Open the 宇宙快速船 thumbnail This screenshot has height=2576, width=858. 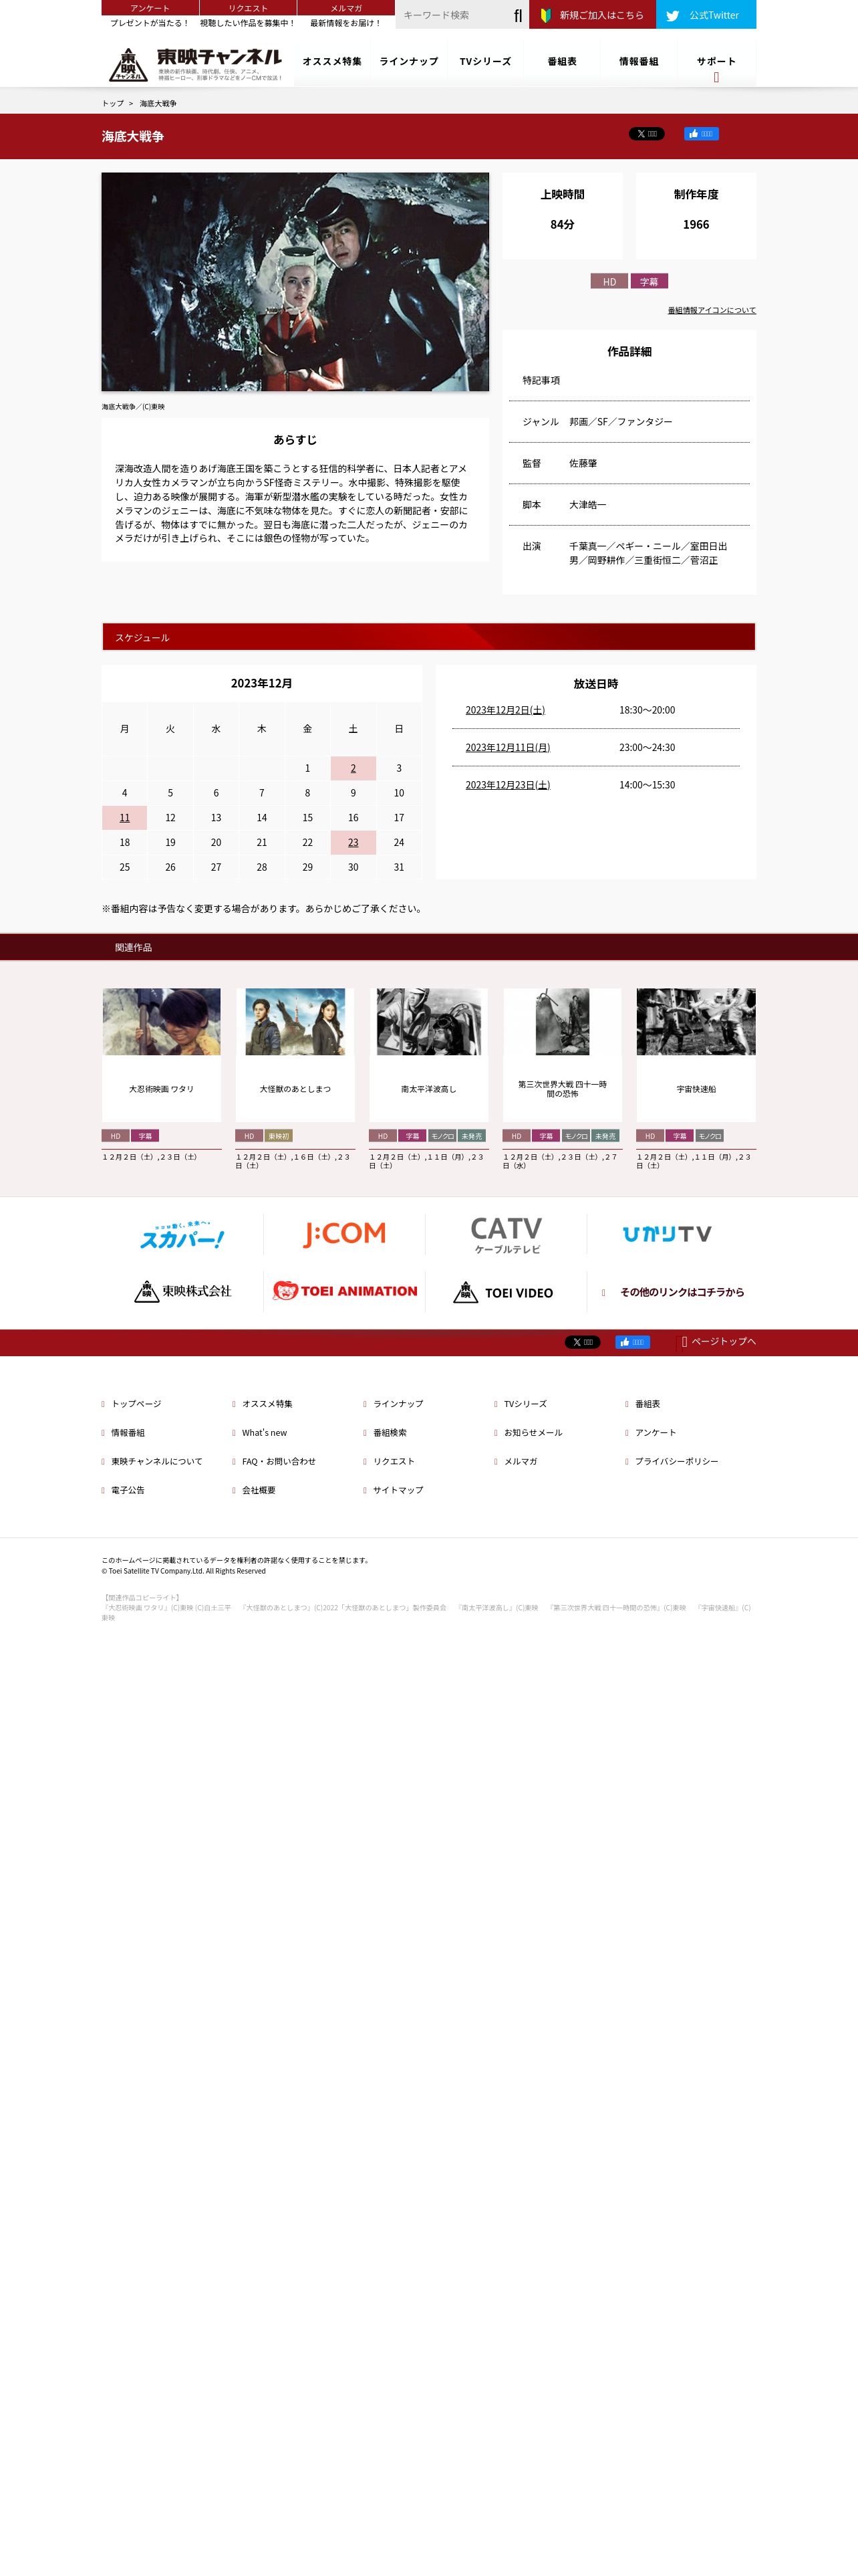point(696,1022)
